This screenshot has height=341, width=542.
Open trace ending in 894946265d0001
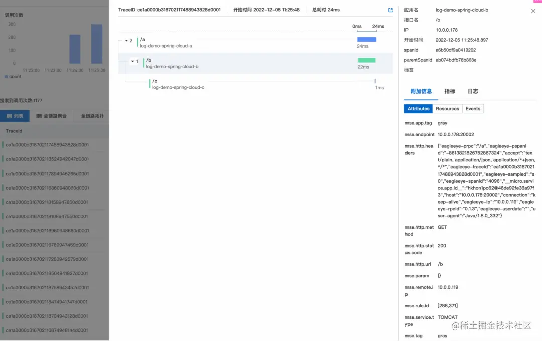point(47,174)
